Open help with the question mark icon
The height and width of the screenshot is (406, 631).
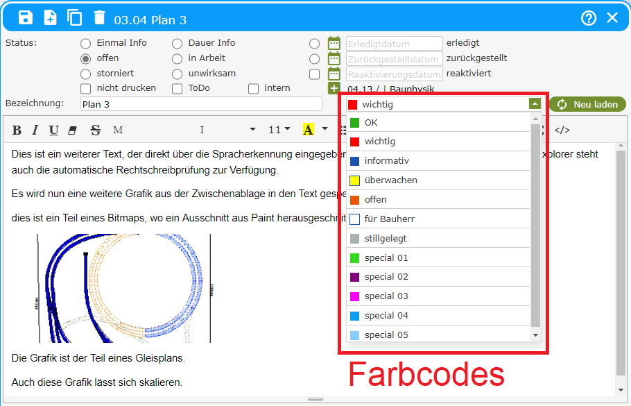point(589,18)
